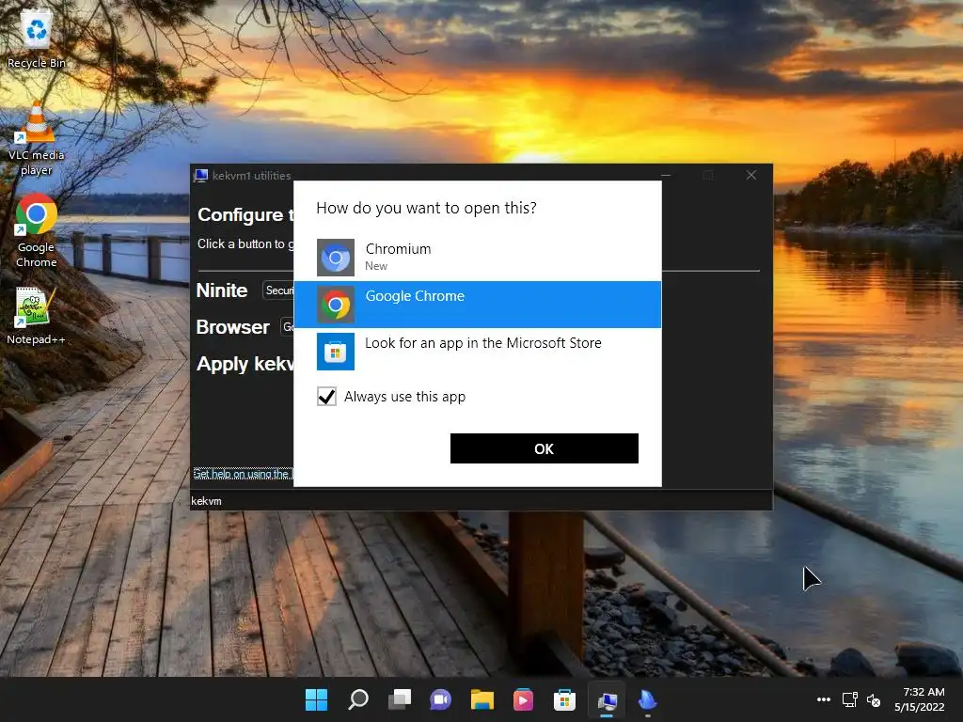This screenshot has height=722, width=963.
Task: Open the pink media player taskbar icon
Action: [x=523, y=699]
